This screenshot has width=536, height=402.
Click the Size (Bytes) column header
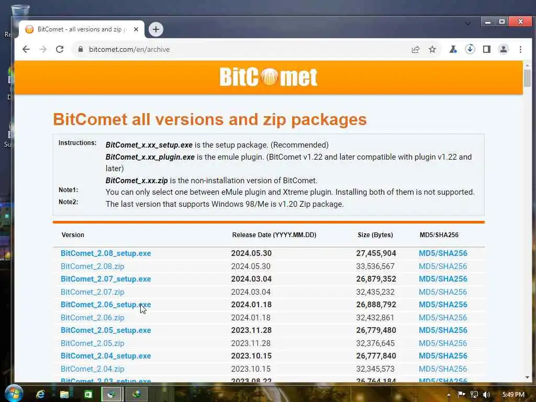375,235
